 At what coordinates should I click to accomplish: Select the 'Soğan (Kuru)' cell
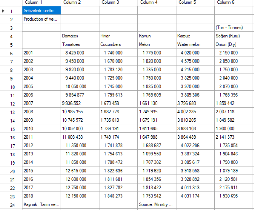(234, 36)
